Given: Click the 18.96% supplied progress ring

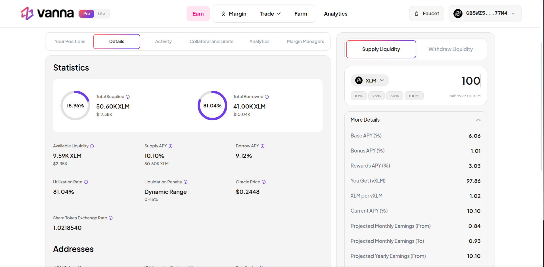Looking at the screenshot, I should (x=75, y=105).
